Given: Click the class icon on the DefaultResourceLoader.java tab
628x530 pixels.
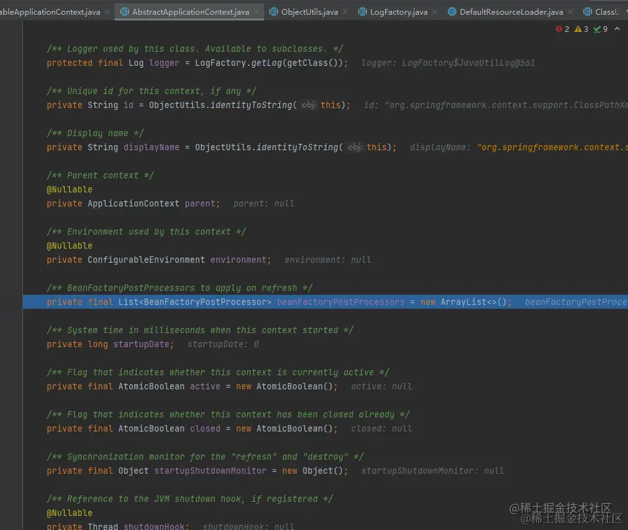Looking at the screenshot, I should (x=451, y=12).
